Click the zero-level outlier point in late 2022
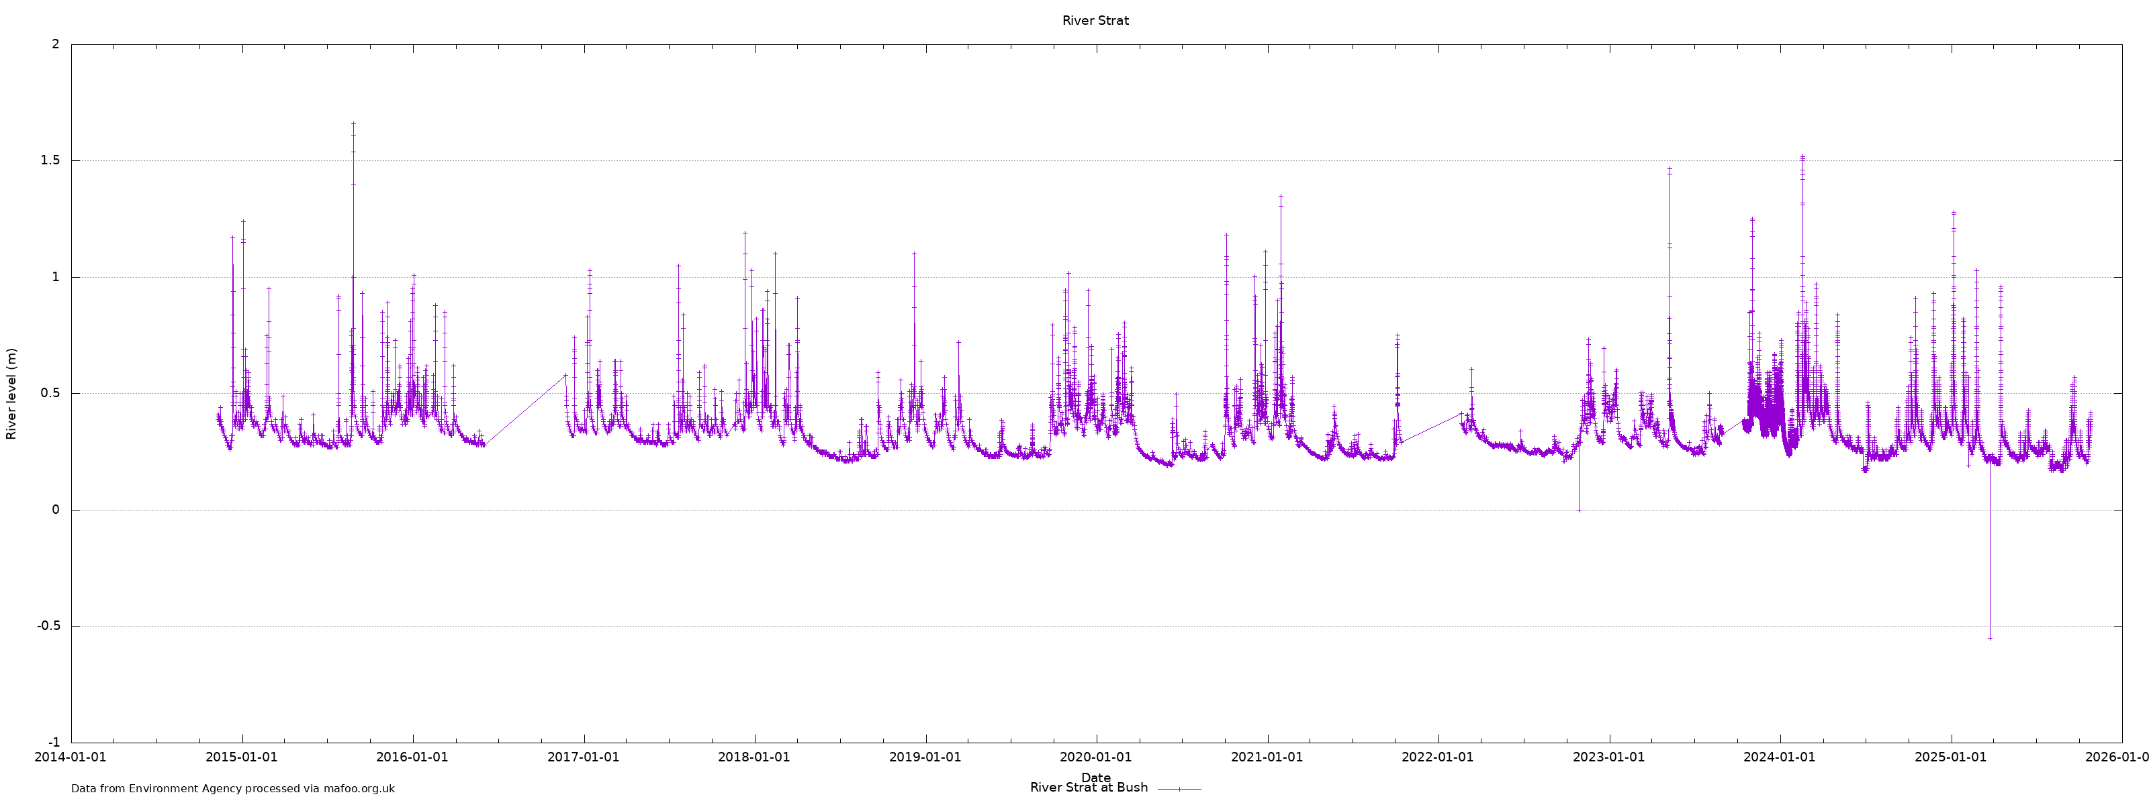Image resolution: width=2149 pixels, height=805 pixels. coord(1578,510)
